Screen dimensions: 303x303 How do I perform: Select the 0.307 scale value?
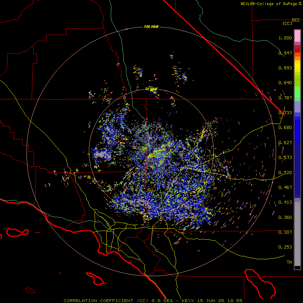tap(285, 232)
